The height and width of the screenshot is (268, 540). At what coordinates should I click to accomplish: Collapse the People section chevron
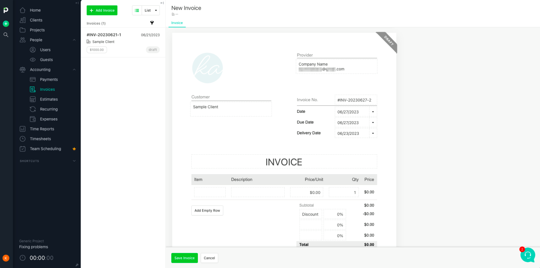[74, 40]
